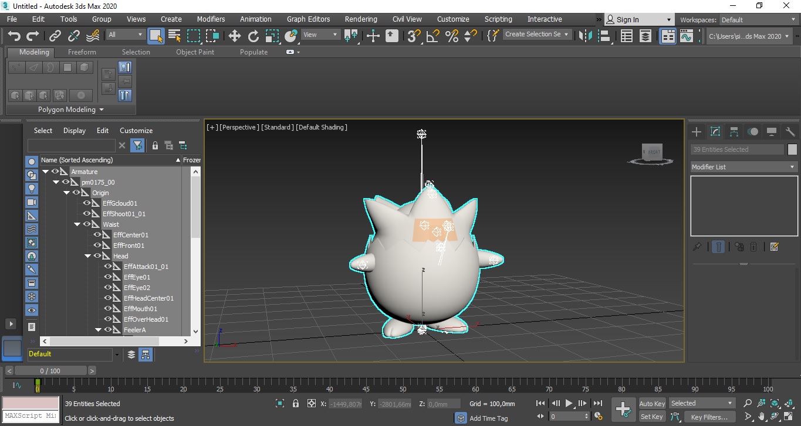Click the Set Keys large plus button
The height and width of the screenshot is (426, 801).
[623, 410]
